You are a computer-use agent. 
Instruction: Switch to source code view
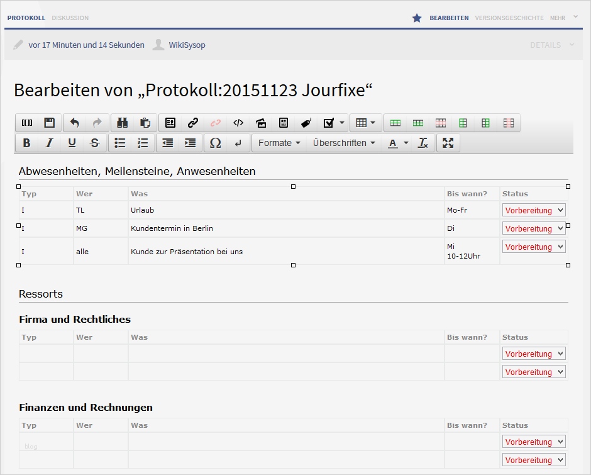pos(238,123)
